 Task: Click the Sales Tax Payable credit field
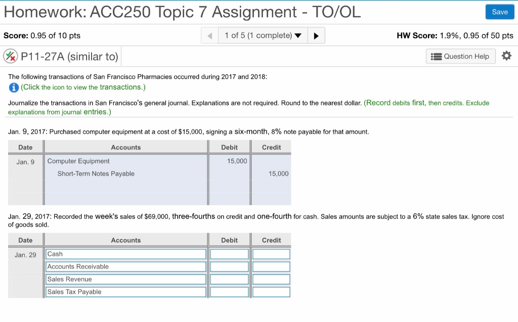click(x=271, y=291)
